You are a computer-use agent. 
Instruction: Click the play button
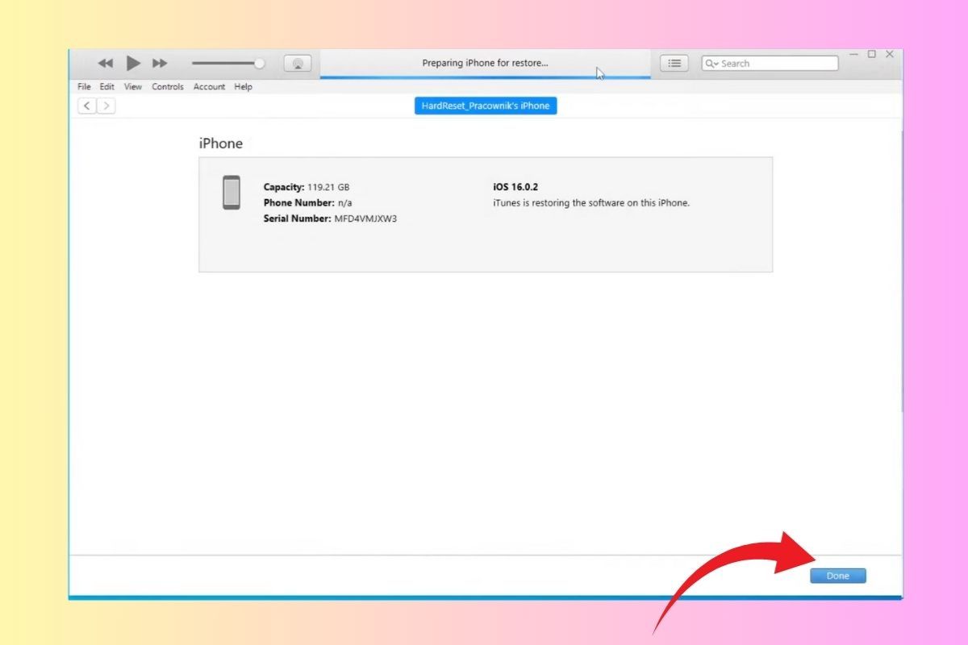pyautogui.click(x=134, y=63)
